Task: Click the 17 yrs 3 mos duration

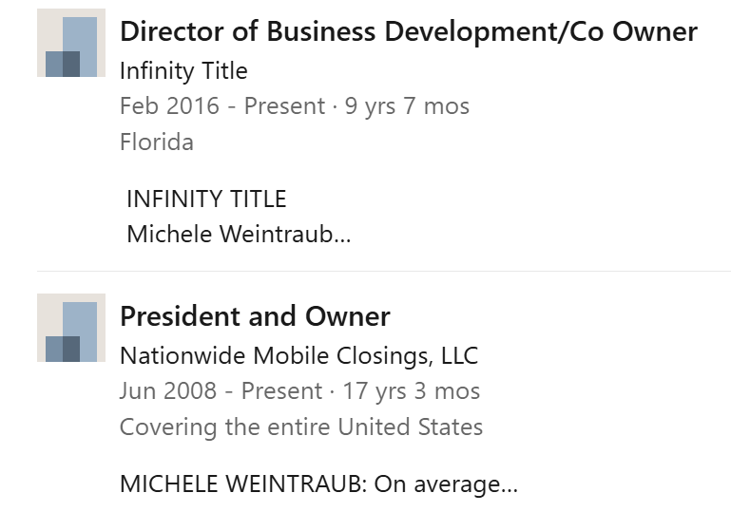Action: click(x=412, y=390)
